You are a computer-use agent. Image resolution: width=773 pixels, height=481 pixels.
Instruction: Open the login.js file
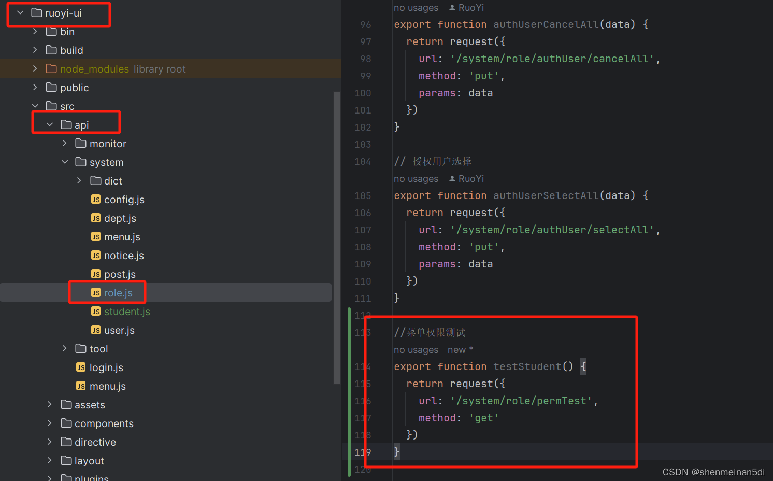coord(106,367)
